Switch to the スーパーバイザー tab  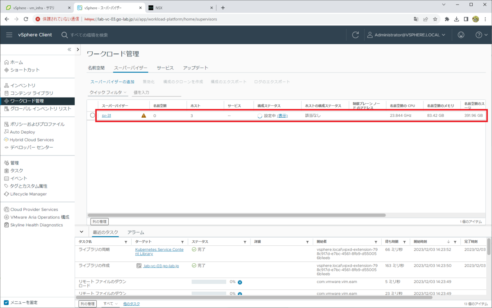pos(131,68)
